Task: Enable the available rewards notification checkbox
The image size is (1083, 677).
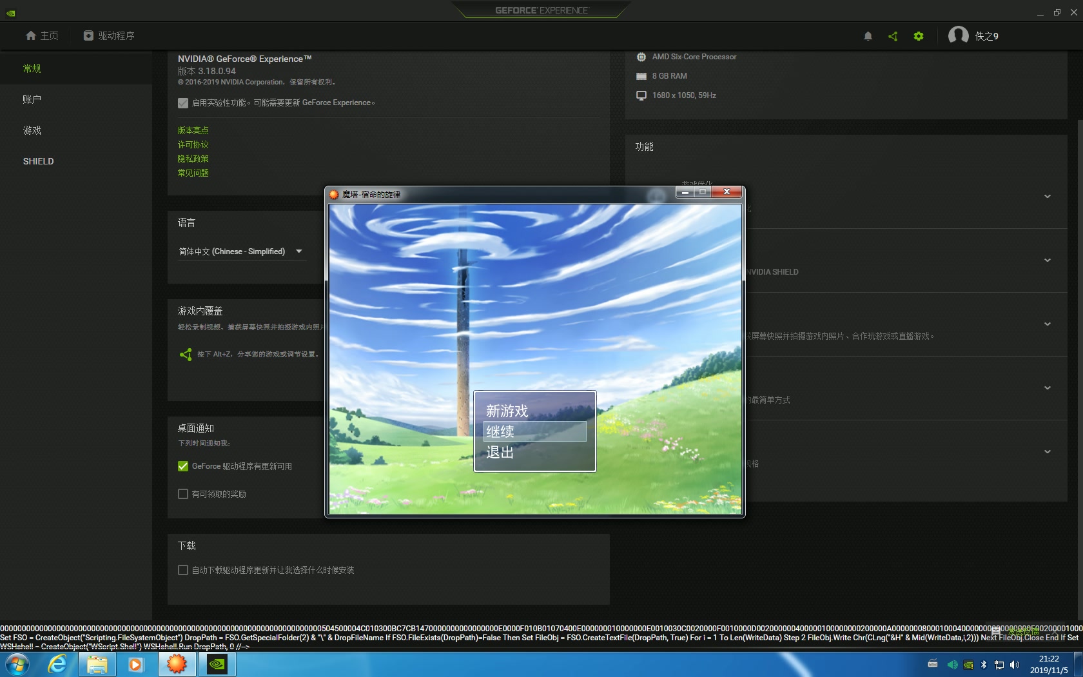Action: point(183,494)
